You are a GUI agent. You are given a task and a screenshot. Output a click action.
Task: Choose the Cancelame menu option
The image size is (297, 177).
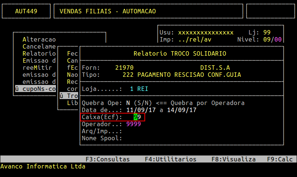(x=39, y=47)
